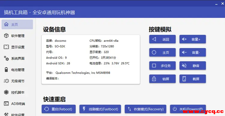225x116 pixels.
Task: Send the 主页 home key button
Action: (x=162, y=52)
